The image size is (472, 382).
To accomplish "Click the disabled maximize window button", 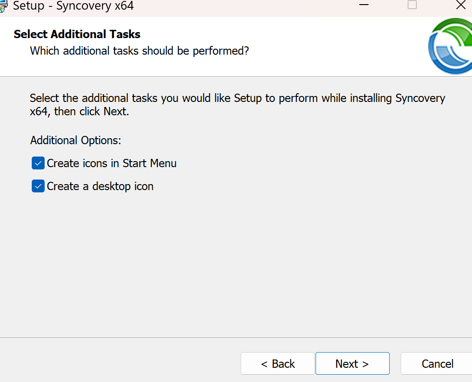I will 412,6.
